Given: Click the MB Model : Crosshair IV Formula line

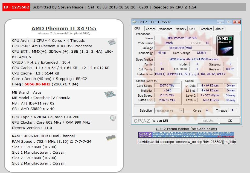Looking at the screenshot, I should click(x=41, y=98).
